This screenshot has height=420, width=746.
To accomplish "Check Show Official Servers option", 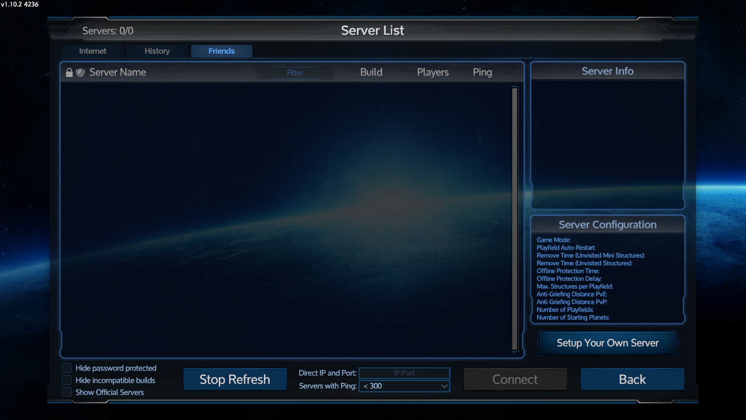I will pyautogui.click(x=67, y=392).
